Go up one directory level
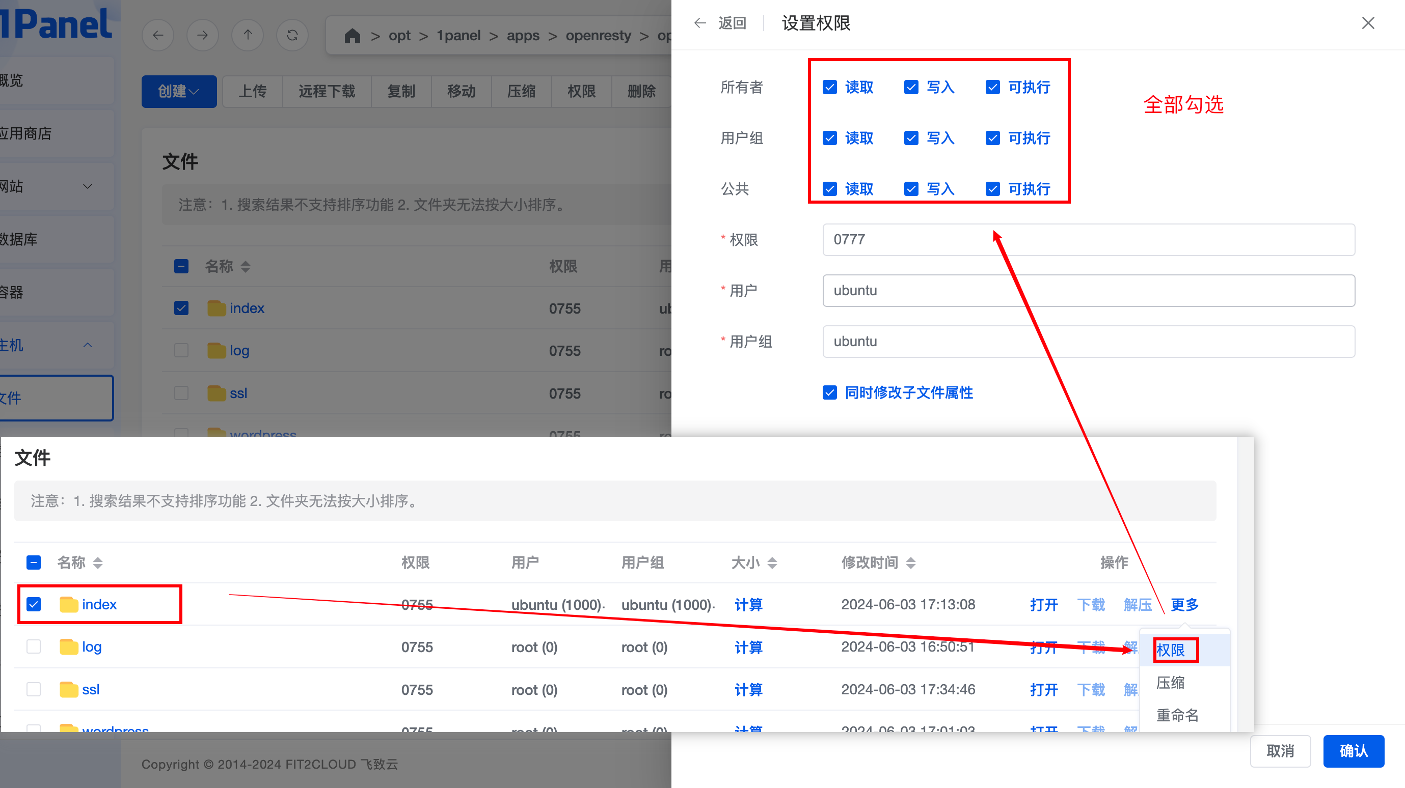1405x788 pixels. point(248,36)
